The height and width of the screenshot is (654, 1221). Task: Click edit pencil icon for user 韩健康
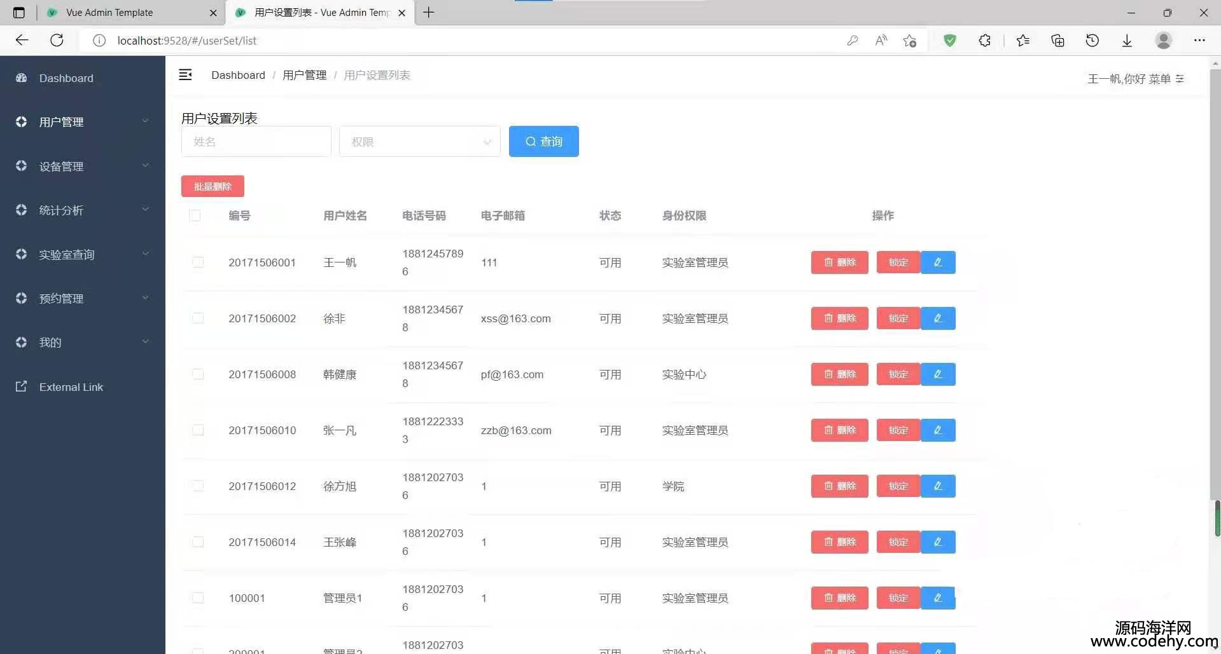click(938, 374)
